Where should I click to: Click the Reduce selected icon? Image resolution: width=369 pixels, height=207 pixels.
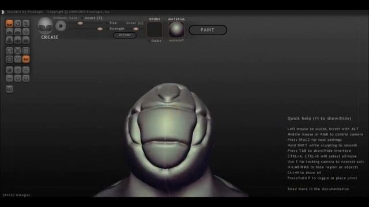click(x=18, y=51)
